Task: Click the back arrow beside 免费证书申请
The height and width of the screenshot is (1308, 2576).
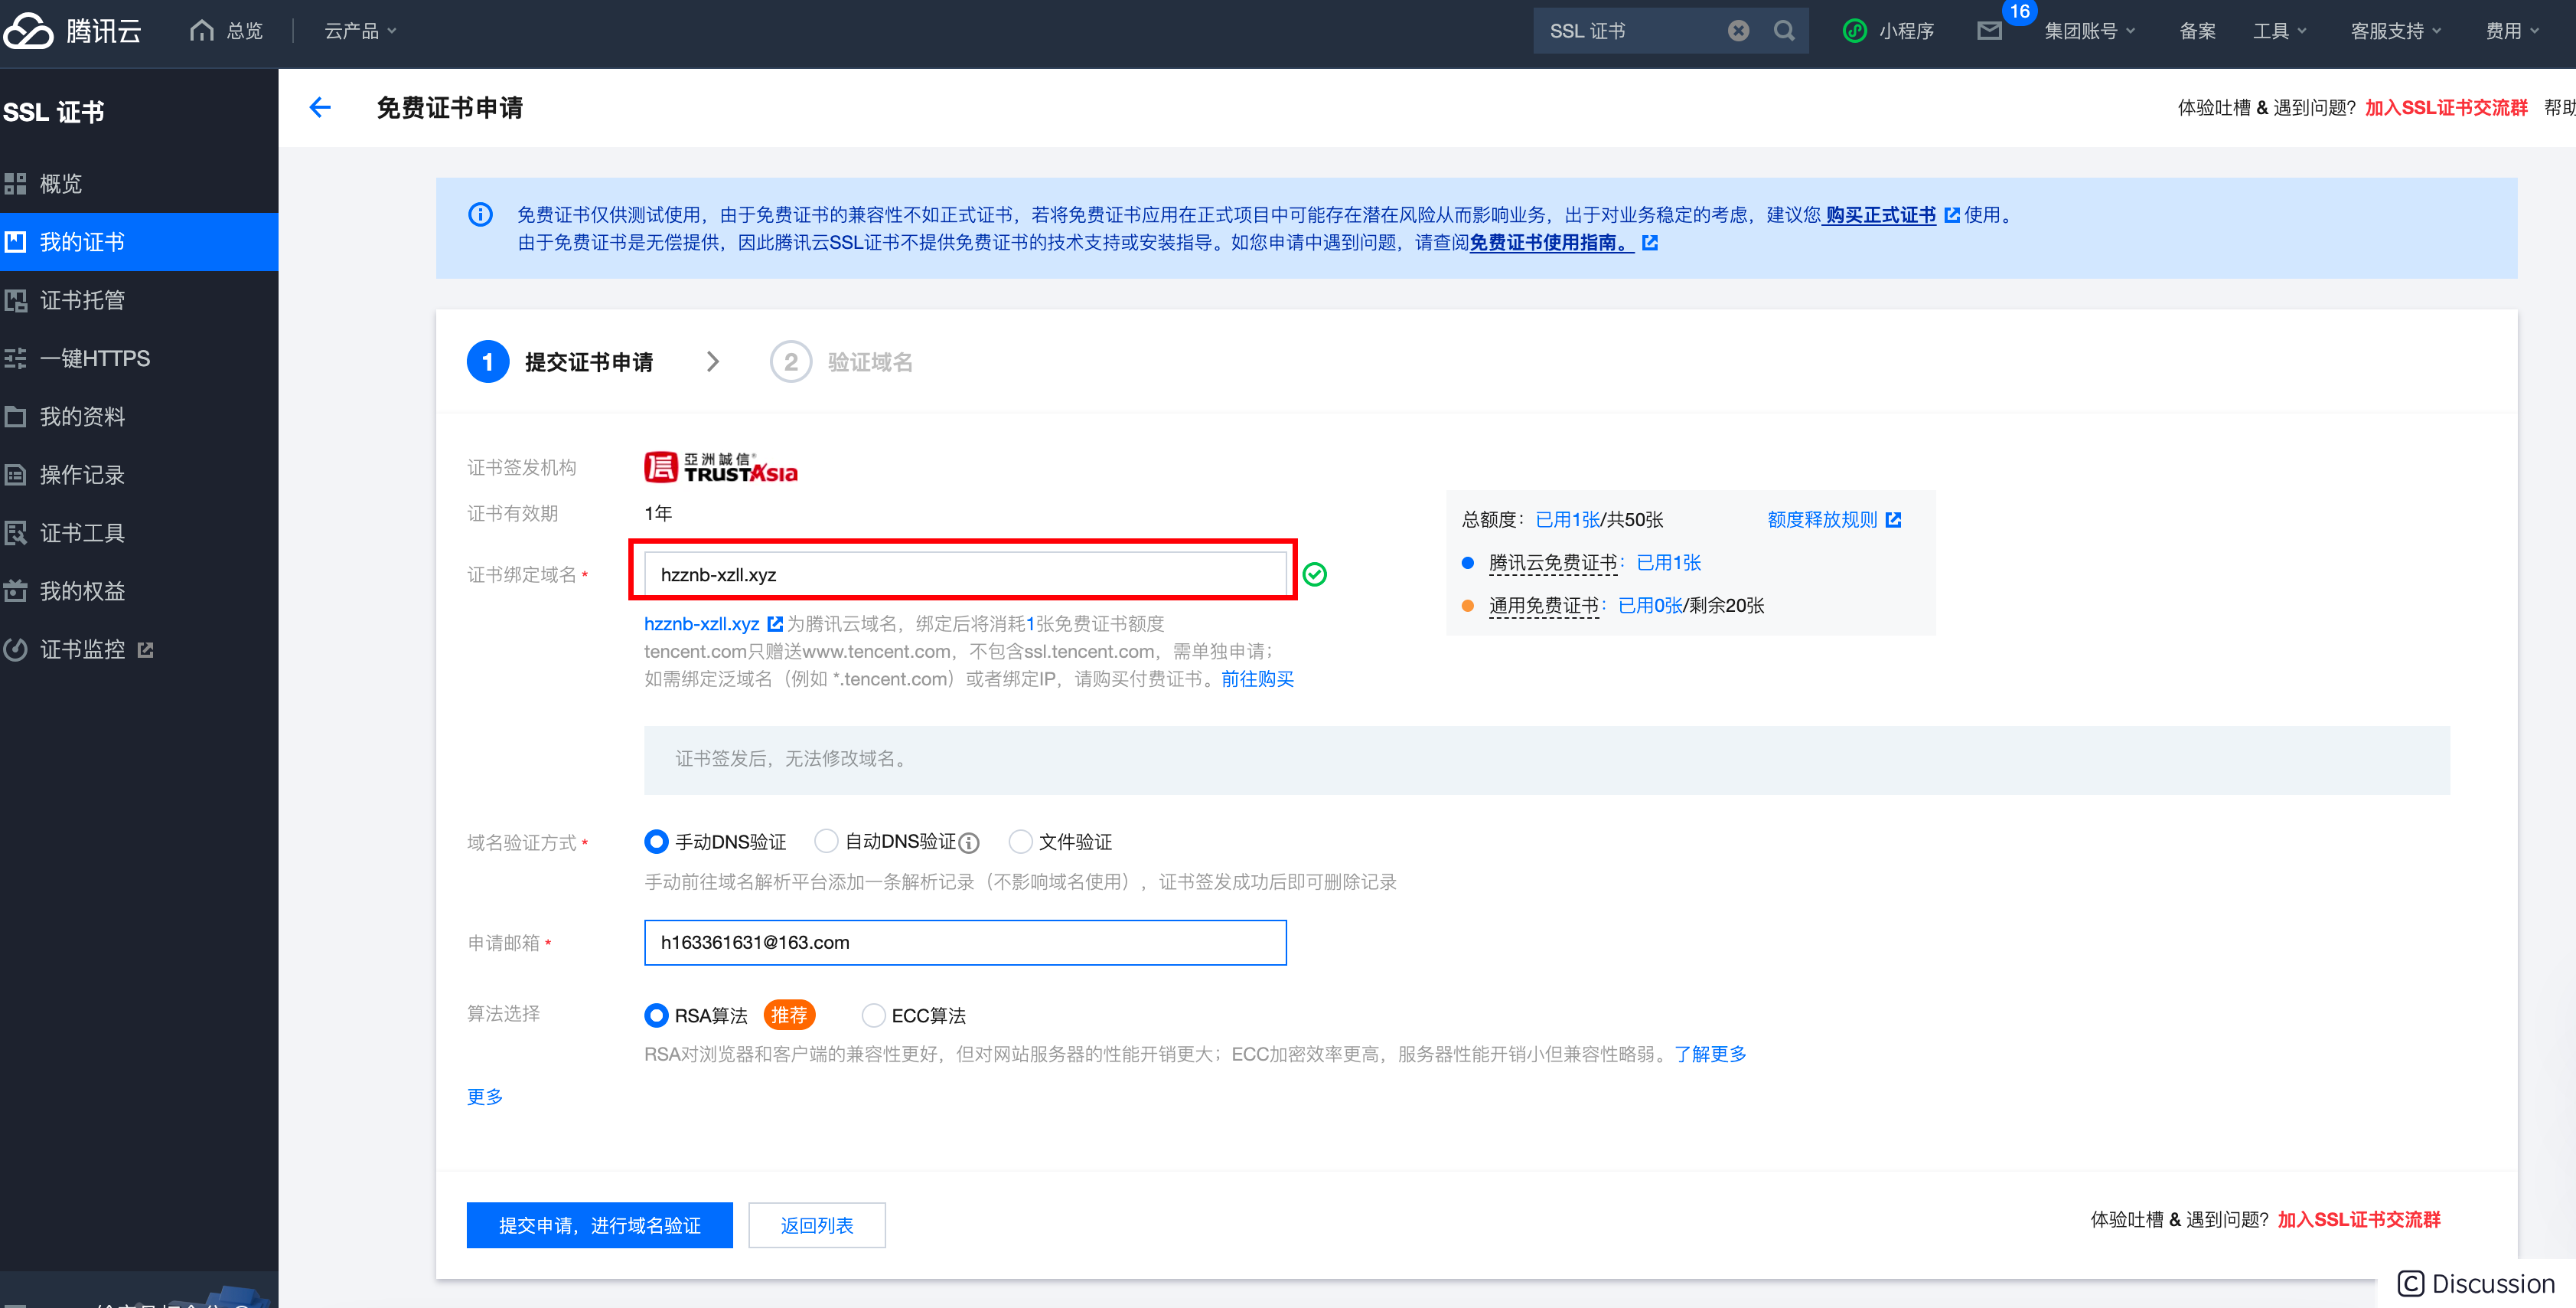Action: tap(320, 107)
